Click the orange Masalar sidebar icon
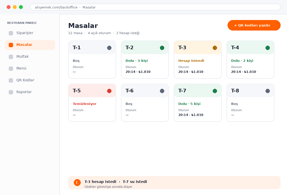 click(x=11, y=45)
